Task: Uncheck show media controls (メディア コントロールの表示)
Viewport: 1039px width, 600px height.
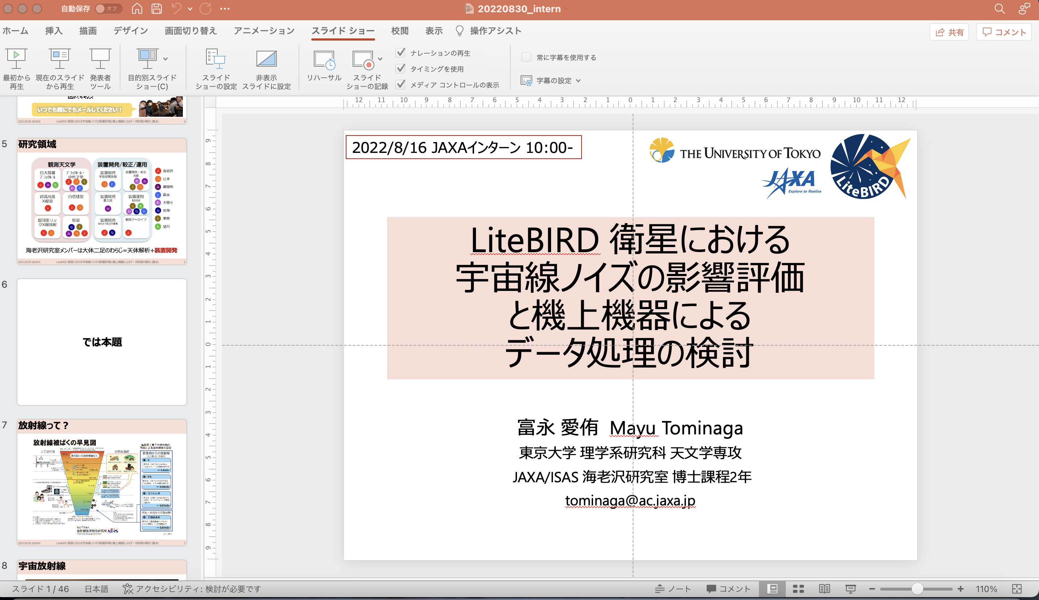Action: [401, 84]
